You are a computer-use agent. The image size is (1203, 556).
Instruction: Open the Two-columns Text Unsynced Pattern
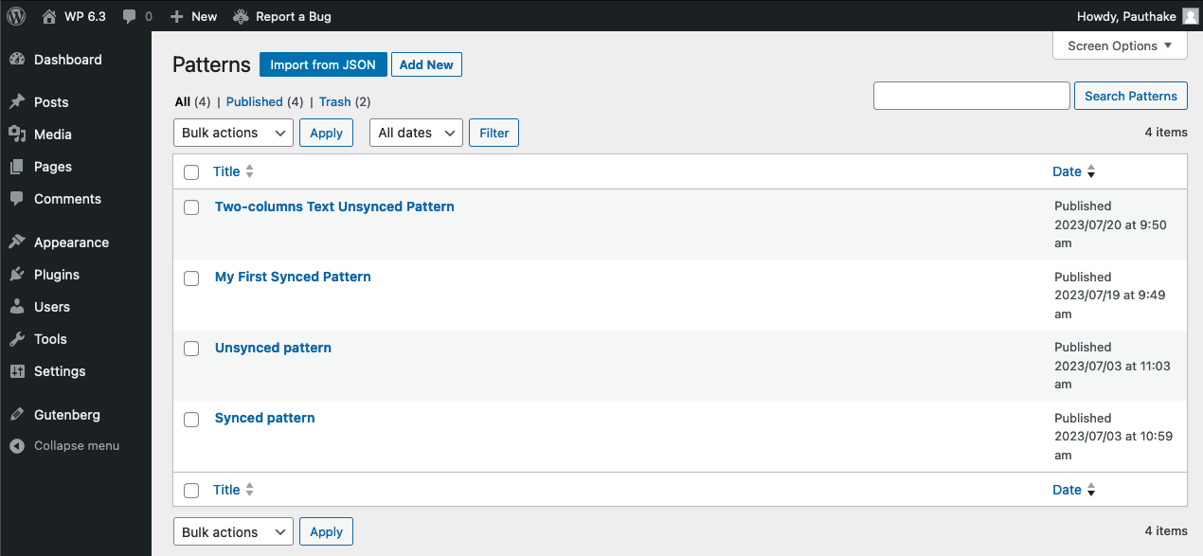pyautogui.click(x=334, y=206)
